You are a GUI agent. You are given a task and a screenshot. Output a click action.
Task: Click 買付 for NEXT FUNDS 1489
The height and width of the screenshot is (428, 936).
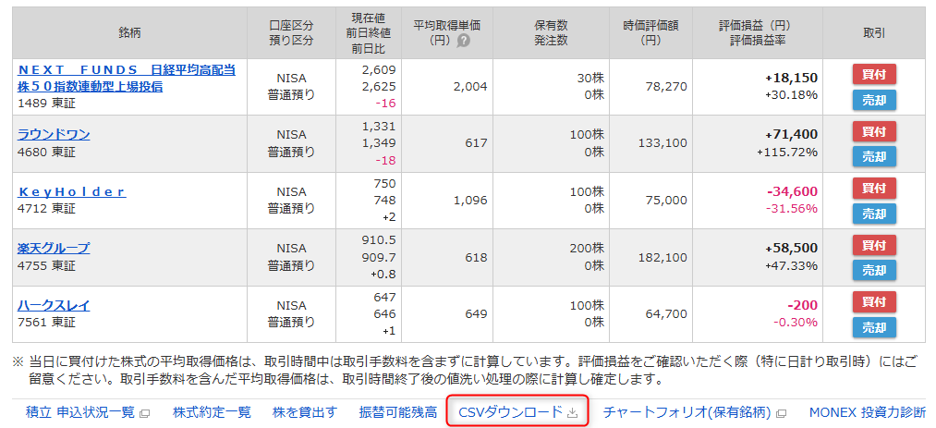point(874,75)
